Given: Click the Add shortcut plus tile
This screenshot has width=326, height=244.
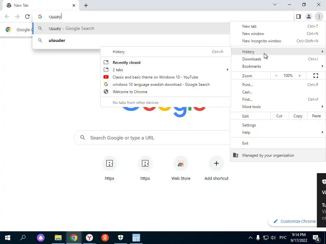Looking at the screenshot, I should click(216, 163).
